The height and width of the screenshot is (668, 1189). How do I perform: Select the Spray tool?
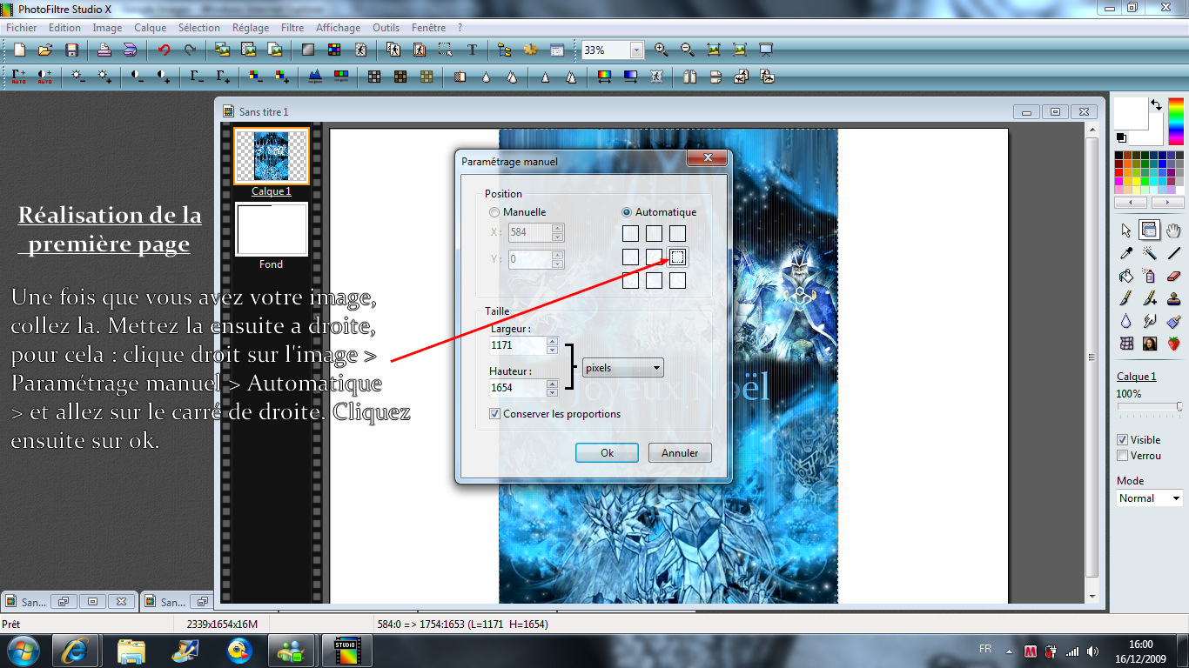tap(1150, 276)
